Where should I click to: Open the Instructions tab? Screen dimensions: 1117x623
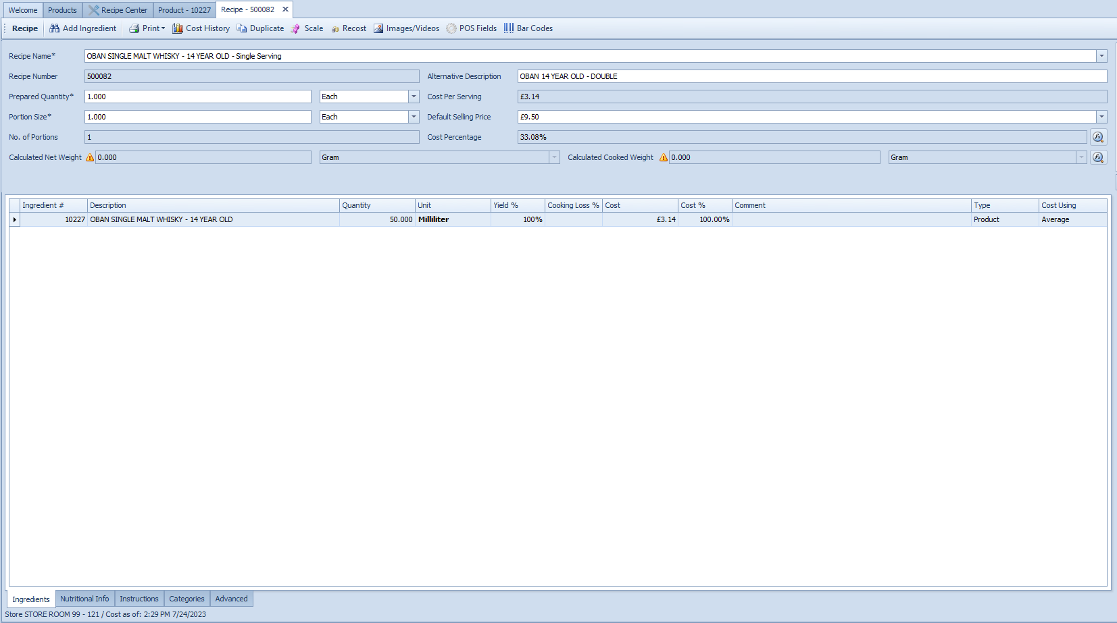pyautogui.click(x=139, y=599)
